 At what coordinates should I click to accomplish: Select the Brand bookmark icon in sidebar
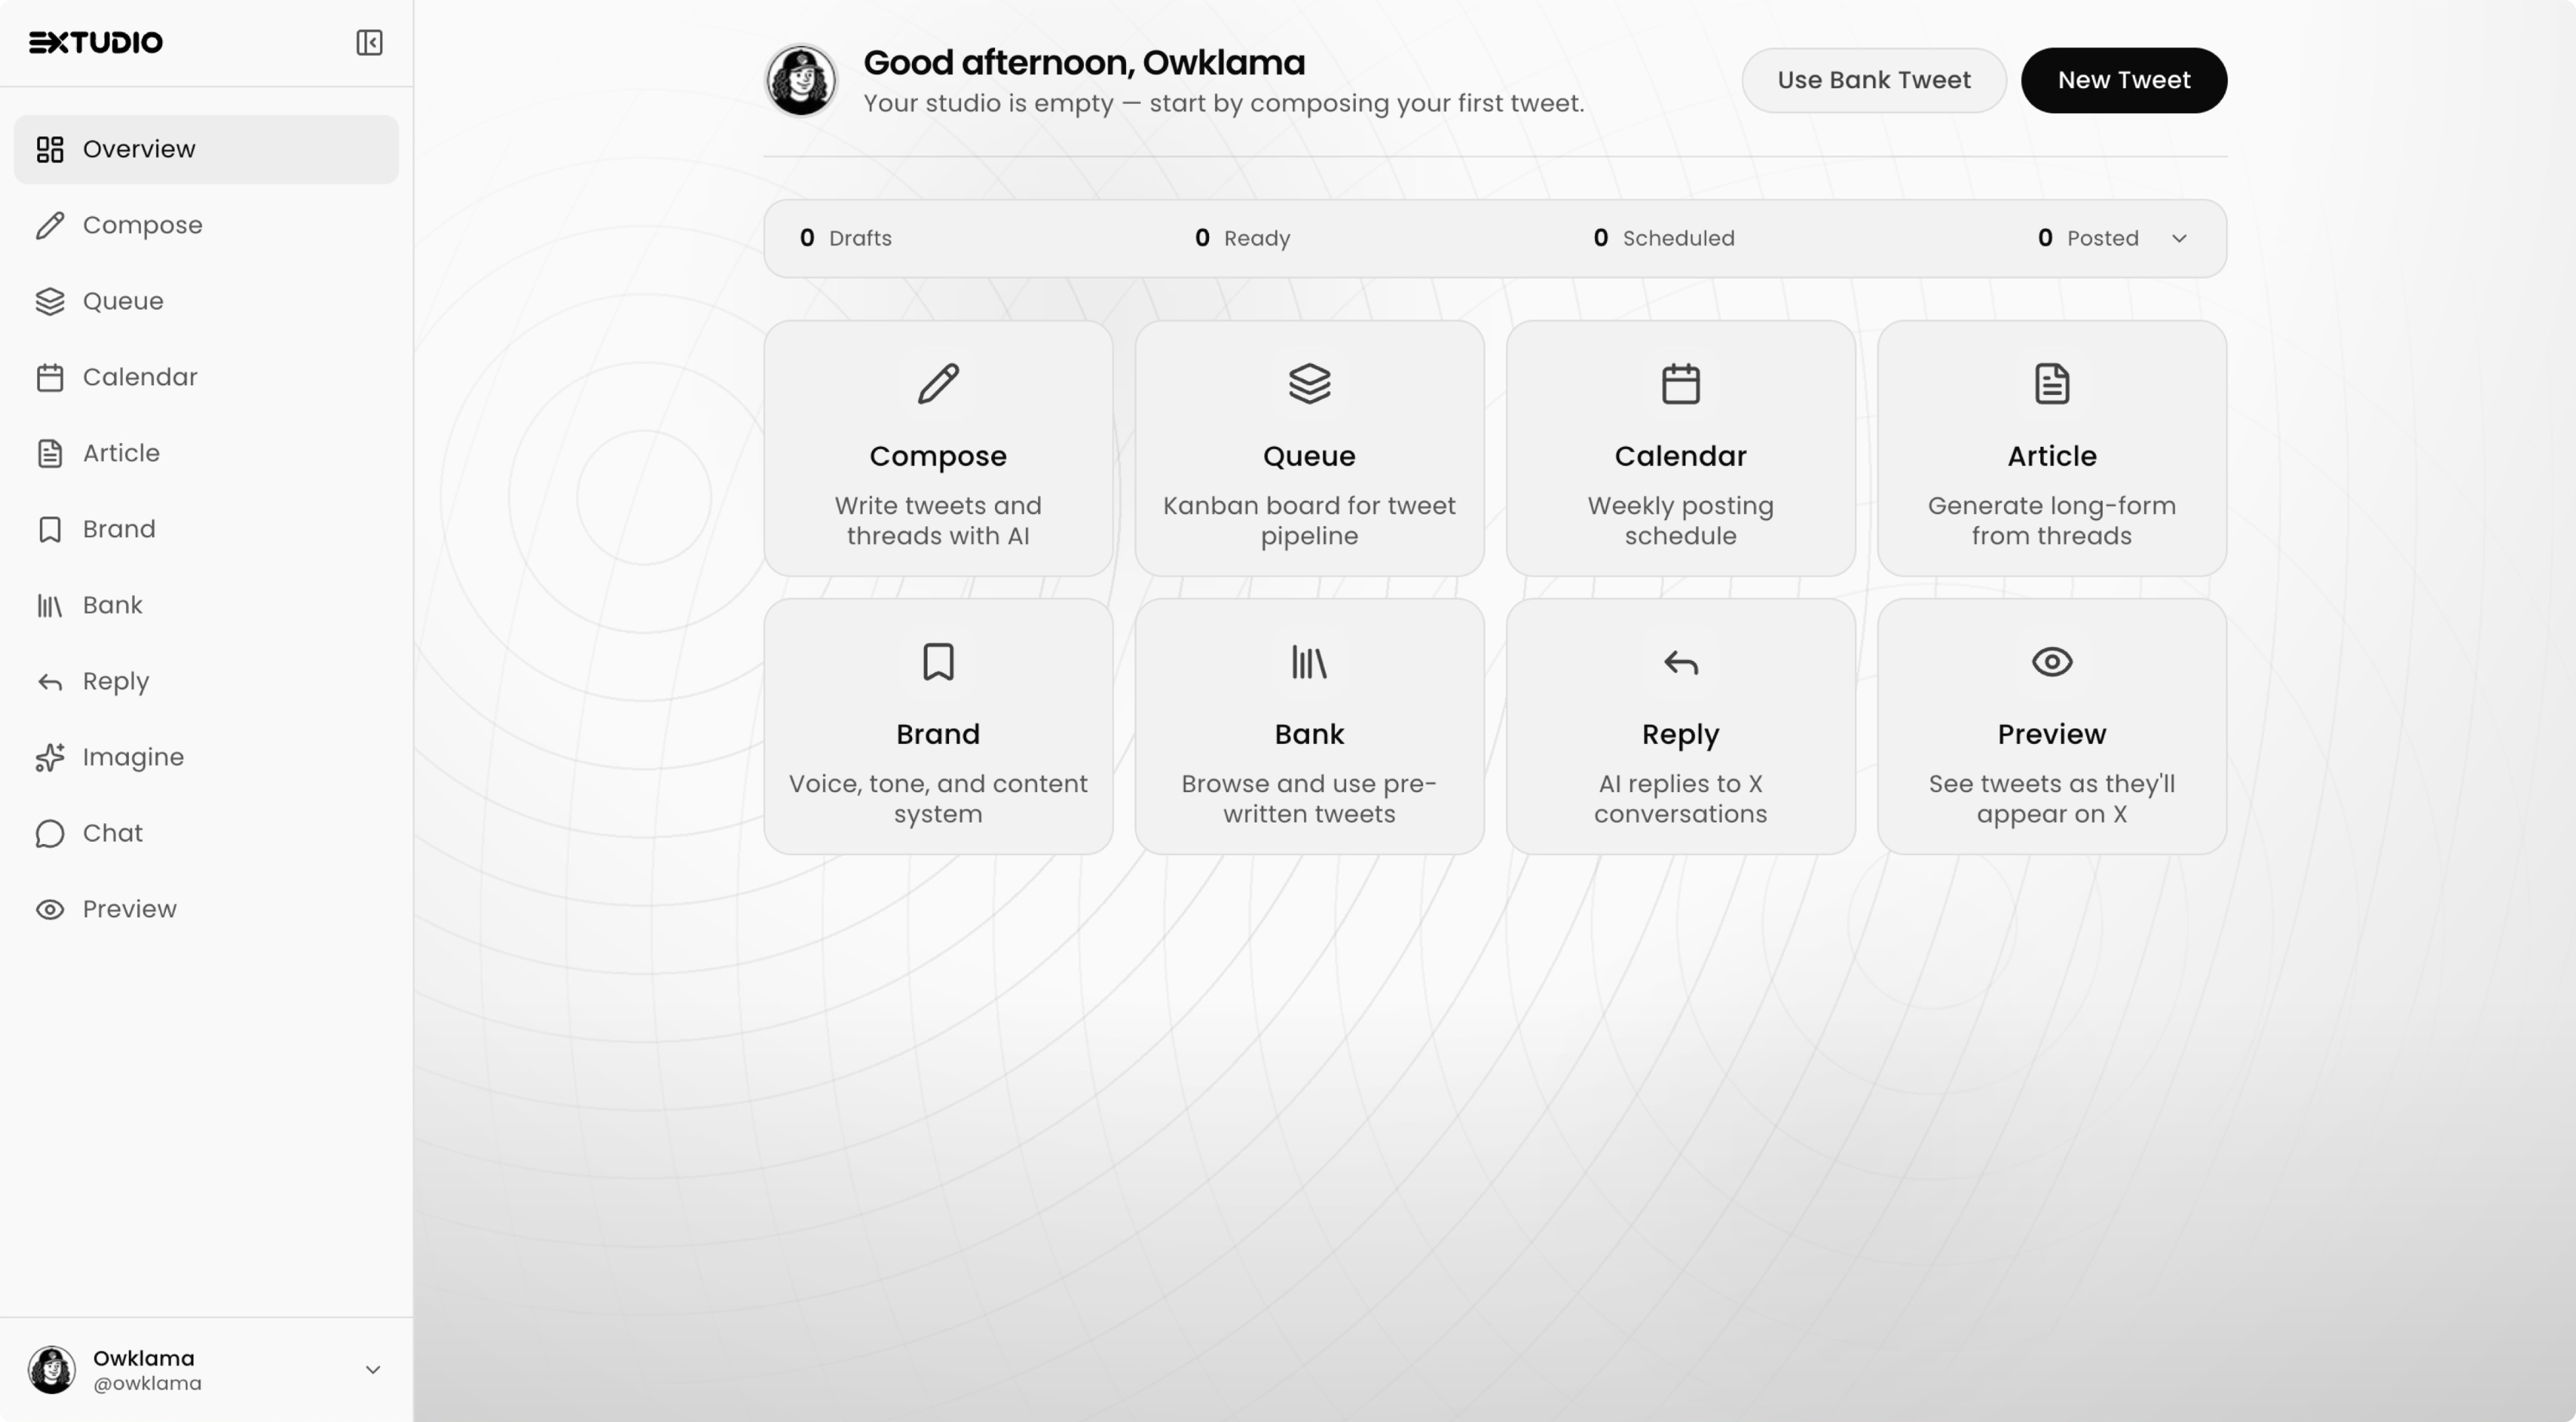51,529
